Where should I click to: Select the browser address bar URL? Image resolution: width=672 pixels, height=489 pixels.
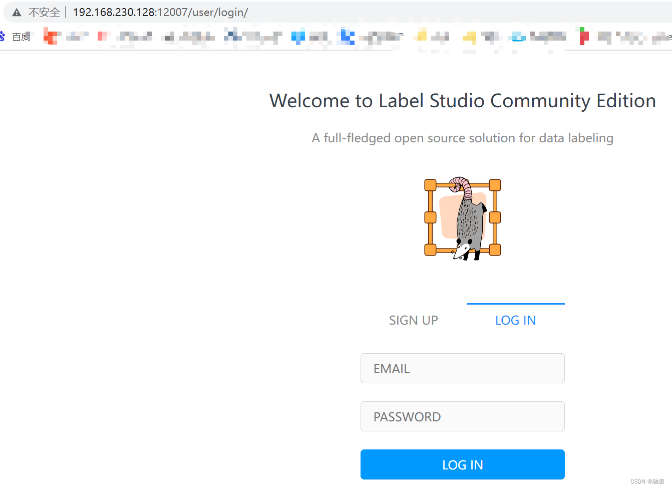[x=160, y=12]
